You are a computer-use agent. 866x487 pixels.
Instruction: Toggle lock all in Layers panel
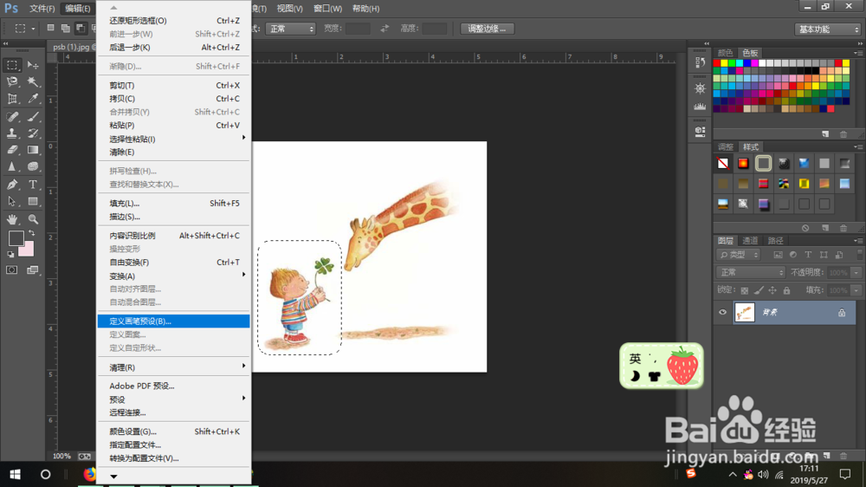click(x=786, y=290)
